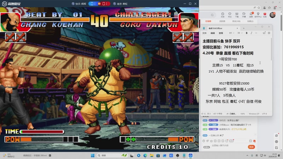The width and height of the screenshot is (283, 159).
Task: Open the H1 heading dropdown in Notepad
Action: click(x=232, y=33)
